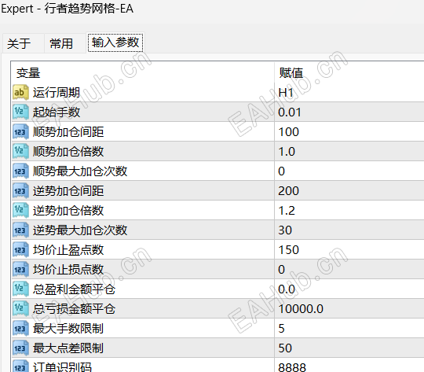Click the integer icon beside 顺势加仓间距
Screen dimensions: 424x372
coord(20,132)
